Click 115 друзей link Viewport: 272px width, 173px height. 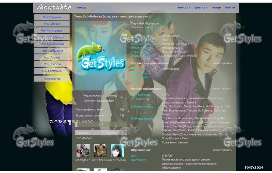point(84,138)
